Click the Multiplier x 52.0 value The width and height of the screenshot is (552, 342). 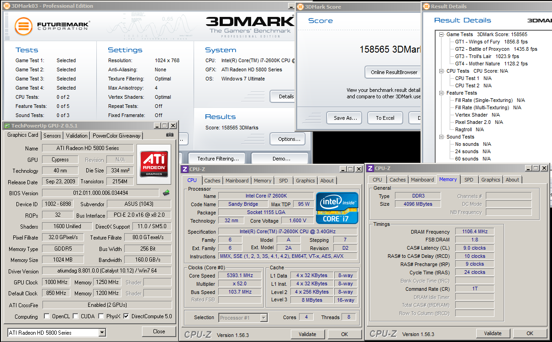239,284
